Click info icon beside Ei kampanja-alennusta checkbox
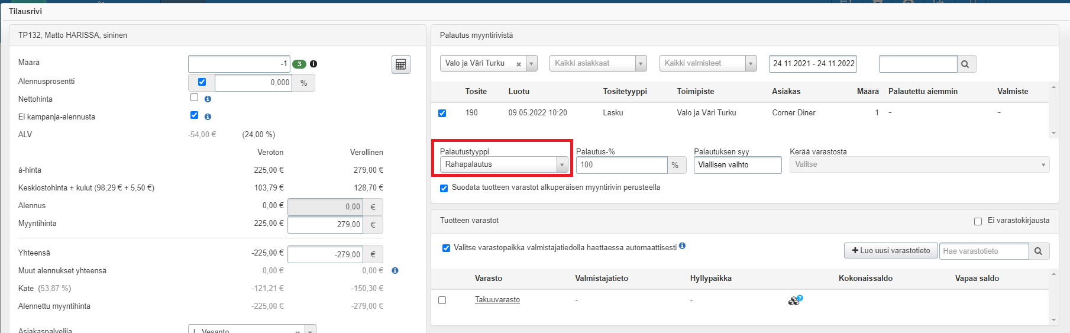The image size is (1070, 333). (208, 117)
